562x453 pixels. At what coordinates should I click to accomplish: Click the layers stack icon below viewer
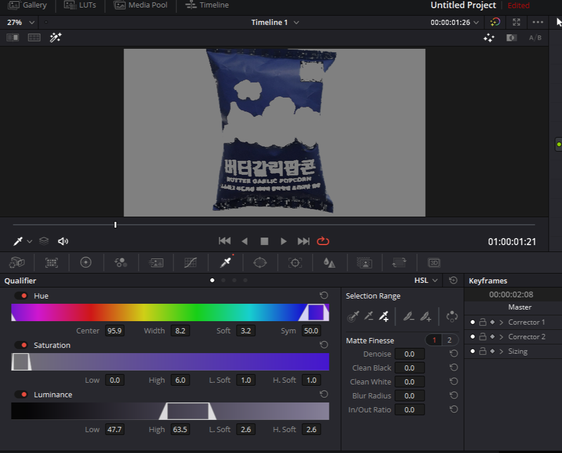[x=43, y=241]
